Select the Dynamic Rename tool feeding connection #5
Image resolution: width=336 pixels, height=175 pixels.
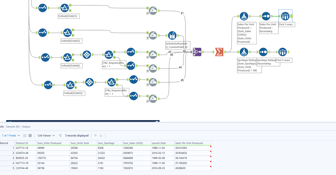[153, 82]
